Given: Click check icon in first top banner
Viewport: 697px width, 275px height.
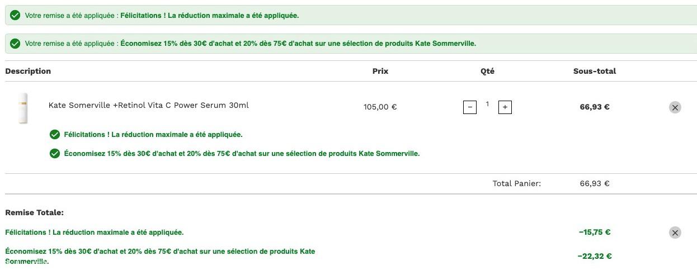Looking at the screenshot, I should pos(16,15).
